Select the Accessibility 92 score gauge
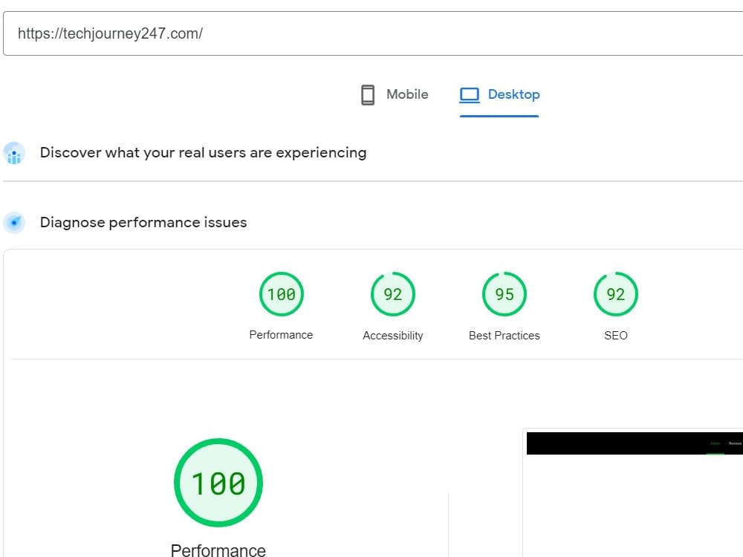743x557 pixels. coord(392,293)
